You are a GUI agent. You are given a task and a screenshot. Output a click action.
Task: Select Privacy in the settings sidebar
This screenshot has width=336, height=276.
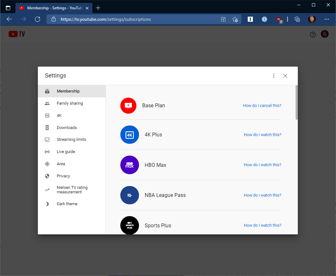64,176
